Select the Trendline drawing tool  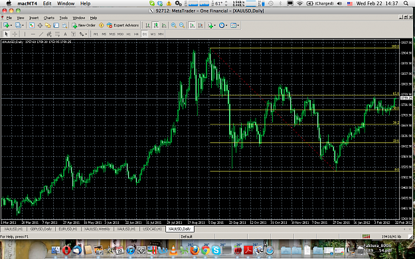click(41, 34)
